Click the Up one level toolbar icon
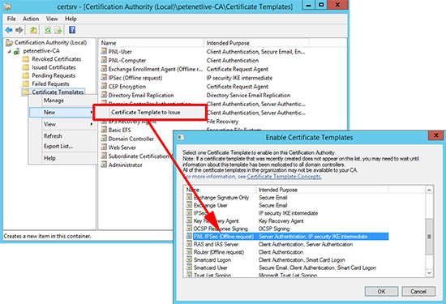The height and width of the screenshot is (304, 446). 33,30
